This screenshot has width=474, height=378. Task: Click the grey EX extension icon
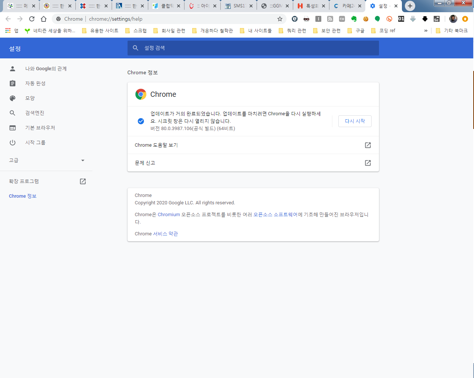point(342,19)
